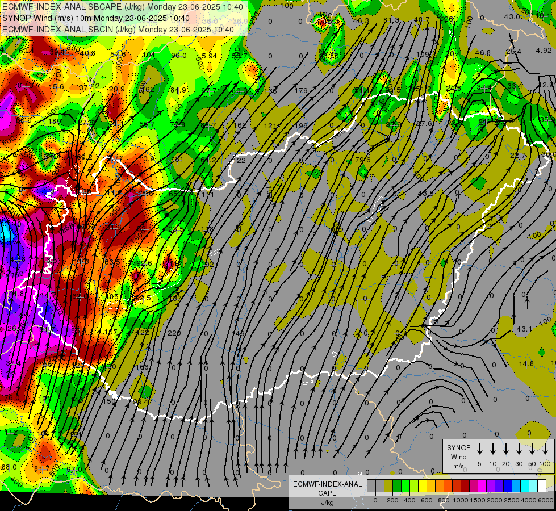Click the 1500 tick label on CAPE scale

click(478, 500)
